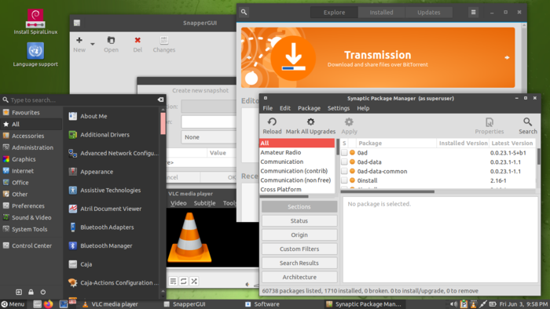Click the VLC shuffle playback icon

coord(194,281)
